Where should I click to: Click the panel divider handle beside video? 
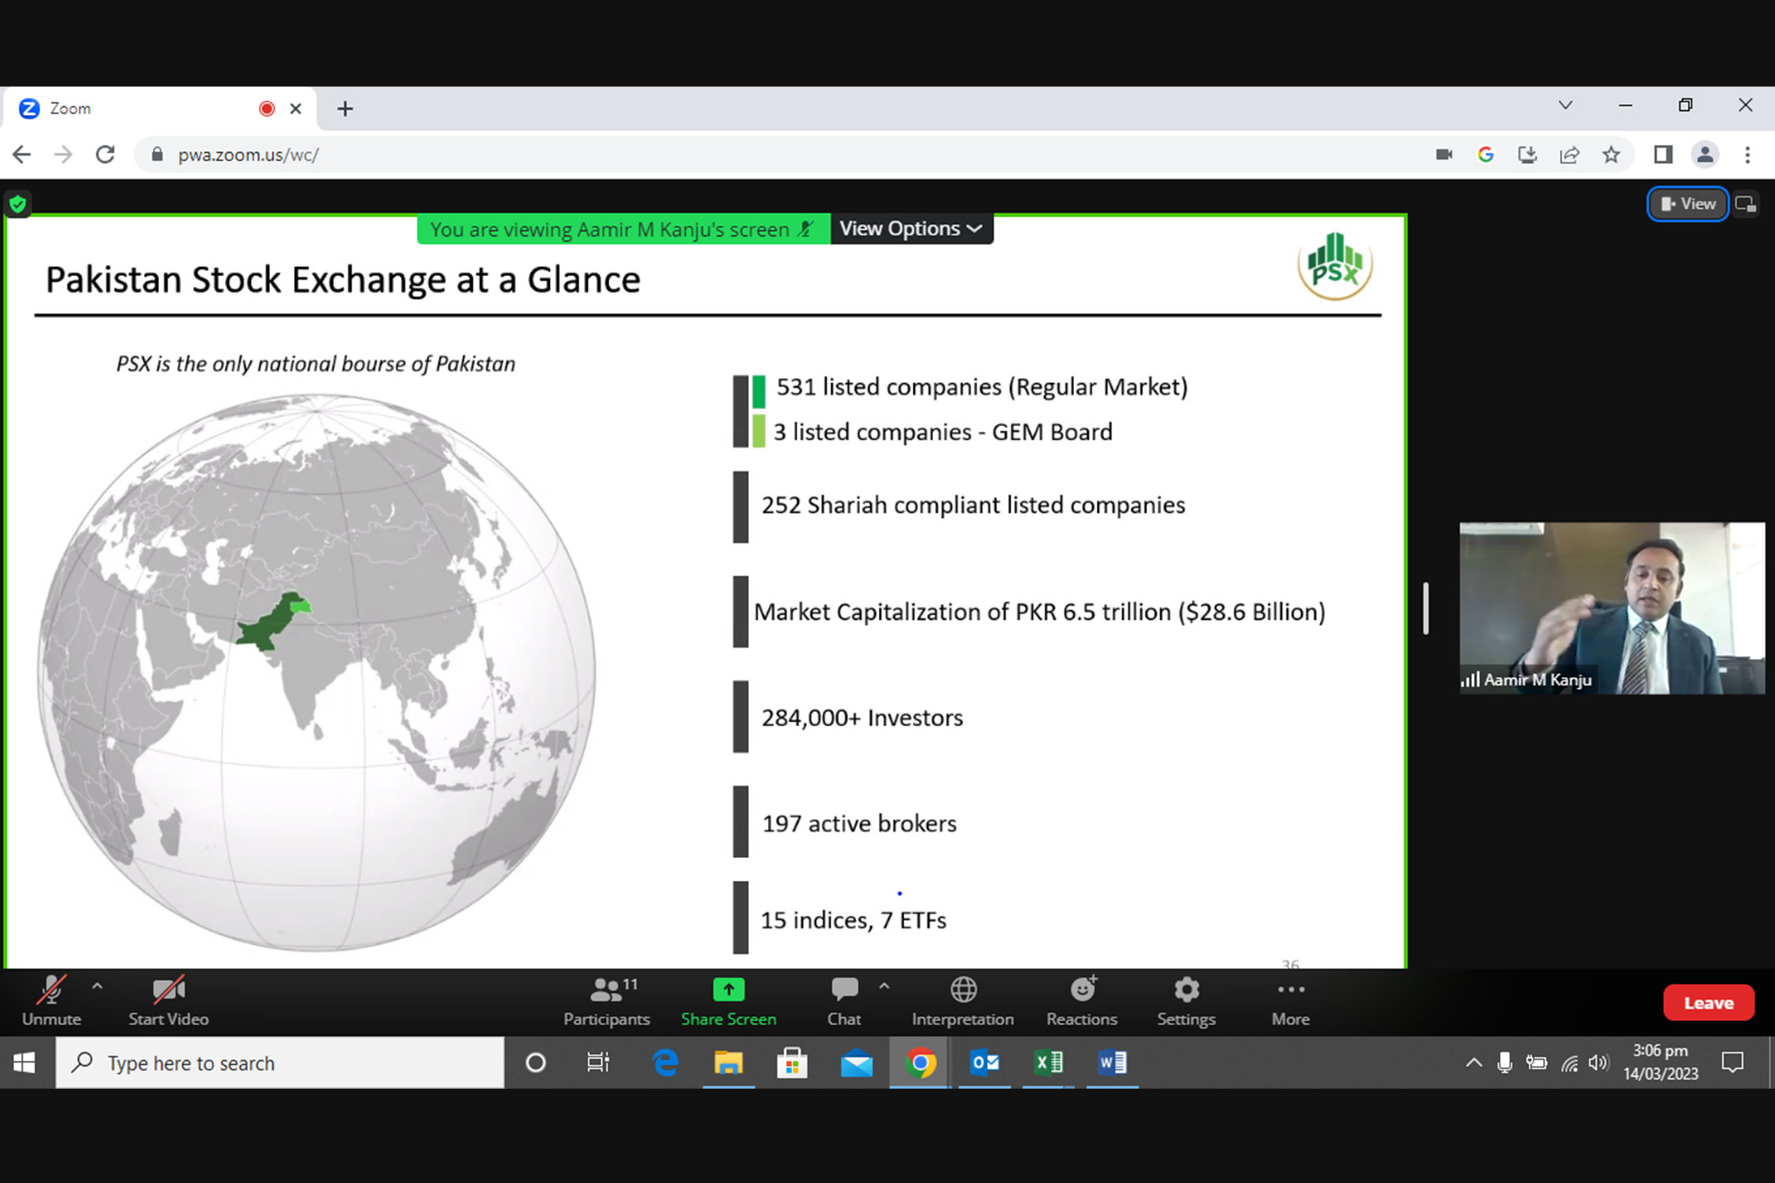[1426, 608]
